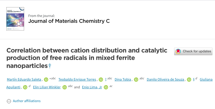Open ORCID icon next to Enio Lima, Jr
215x109 pixels.
point(106,87)
